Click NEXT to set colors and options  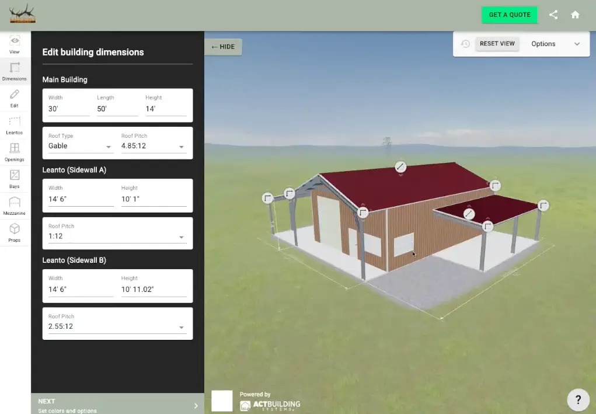(x=117, y=403)
